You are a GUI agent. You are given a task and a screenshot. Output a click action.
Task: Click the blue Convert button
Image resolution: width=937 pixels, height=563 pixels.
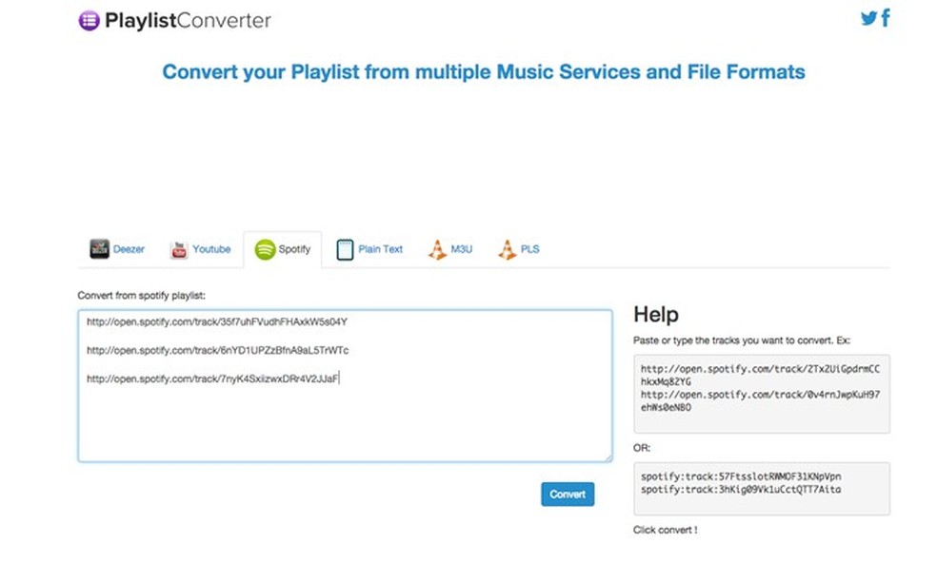pyautogui.click(x=568, y=495)
